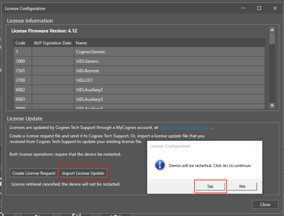Click the Import License Update button
Viewport: 284px width, 216px height.
coord(84,173)
